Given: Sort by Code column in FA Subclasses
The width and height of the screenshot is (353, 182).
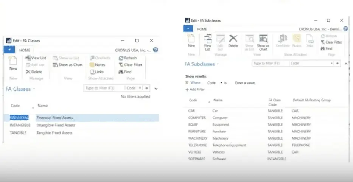Looking at the screenshot, I should 193,100.
